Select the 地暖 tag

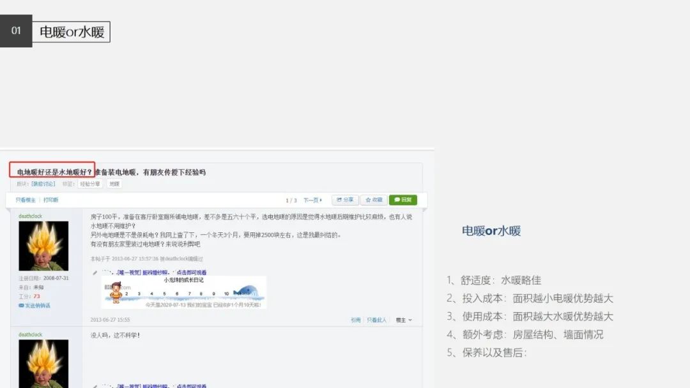114,184
